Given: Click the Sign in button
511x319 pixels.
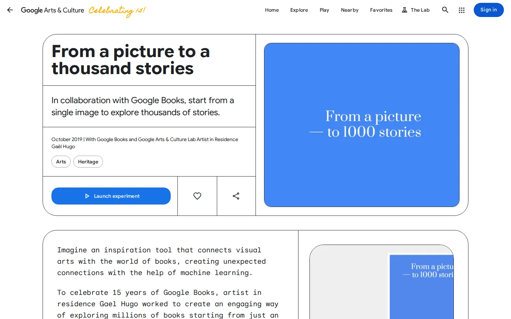Looking at the screenshot, I should tap(489, 10).
